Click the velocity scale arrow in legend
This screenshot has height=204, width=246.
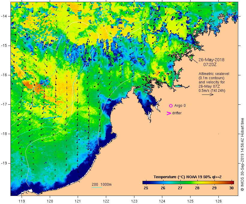(208, 94)
